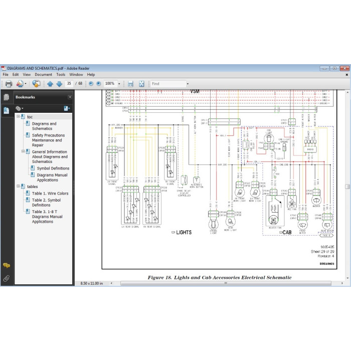Click the current page number field showing 35
The image size is (351, 351).
pyautogui.click(x=69, y=84)
